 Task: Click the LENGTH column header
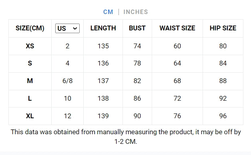click(x=103, y=28)
